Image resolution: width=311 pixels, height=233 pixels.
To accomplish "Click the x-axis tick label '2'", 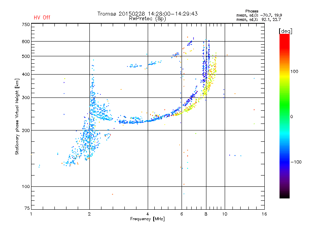I will [89, 214].
